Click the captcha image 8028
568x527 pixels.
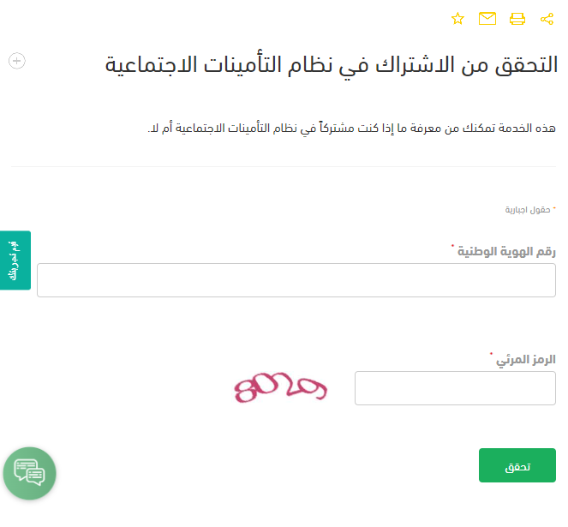(x=280, y=388)
